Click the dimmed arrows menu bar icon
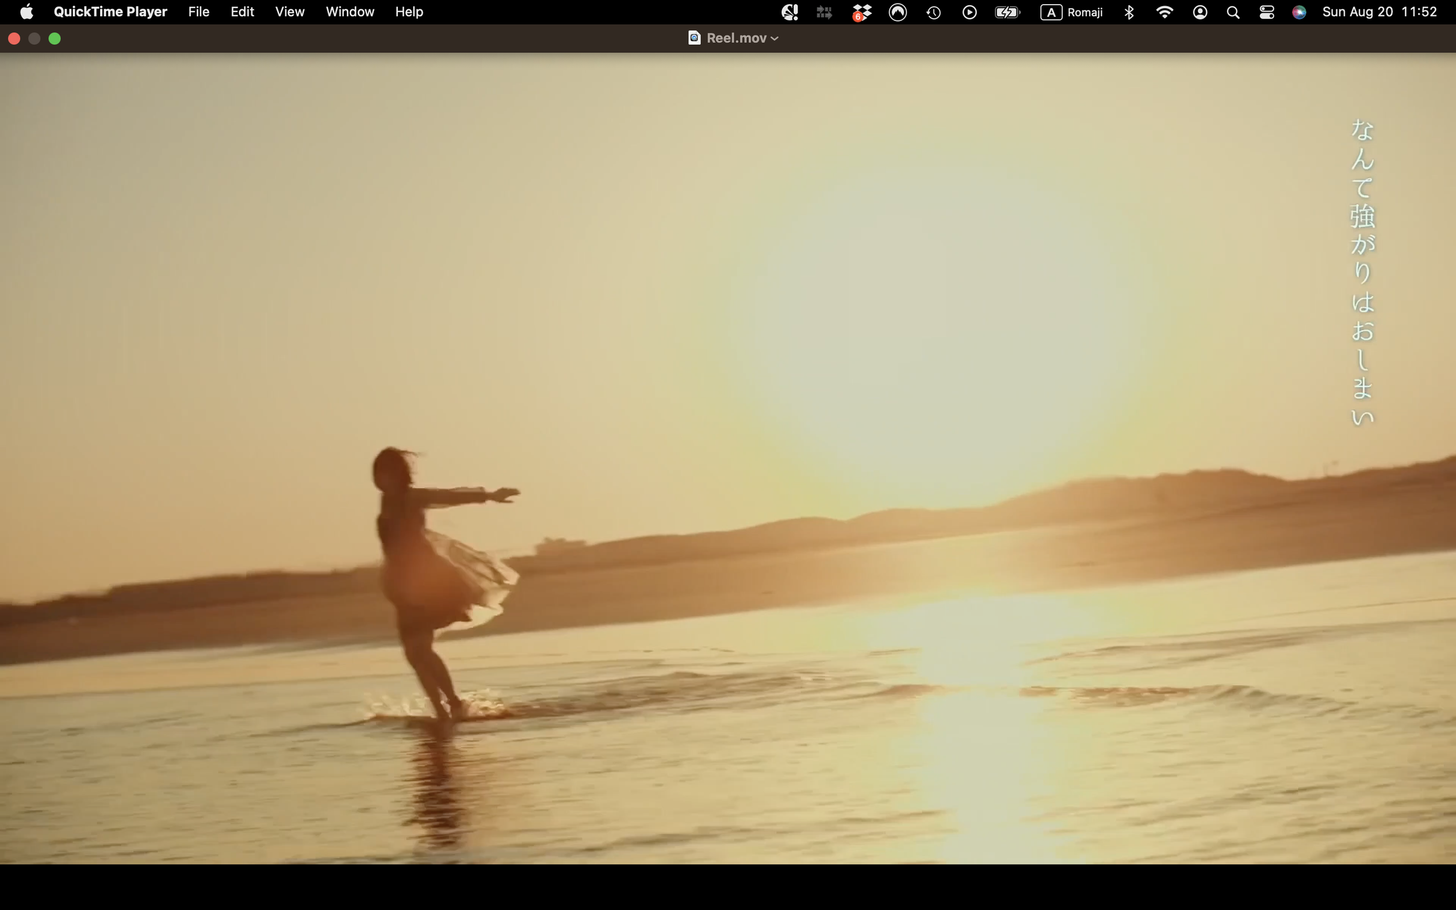1456x910 pixels. click(824, 12)
